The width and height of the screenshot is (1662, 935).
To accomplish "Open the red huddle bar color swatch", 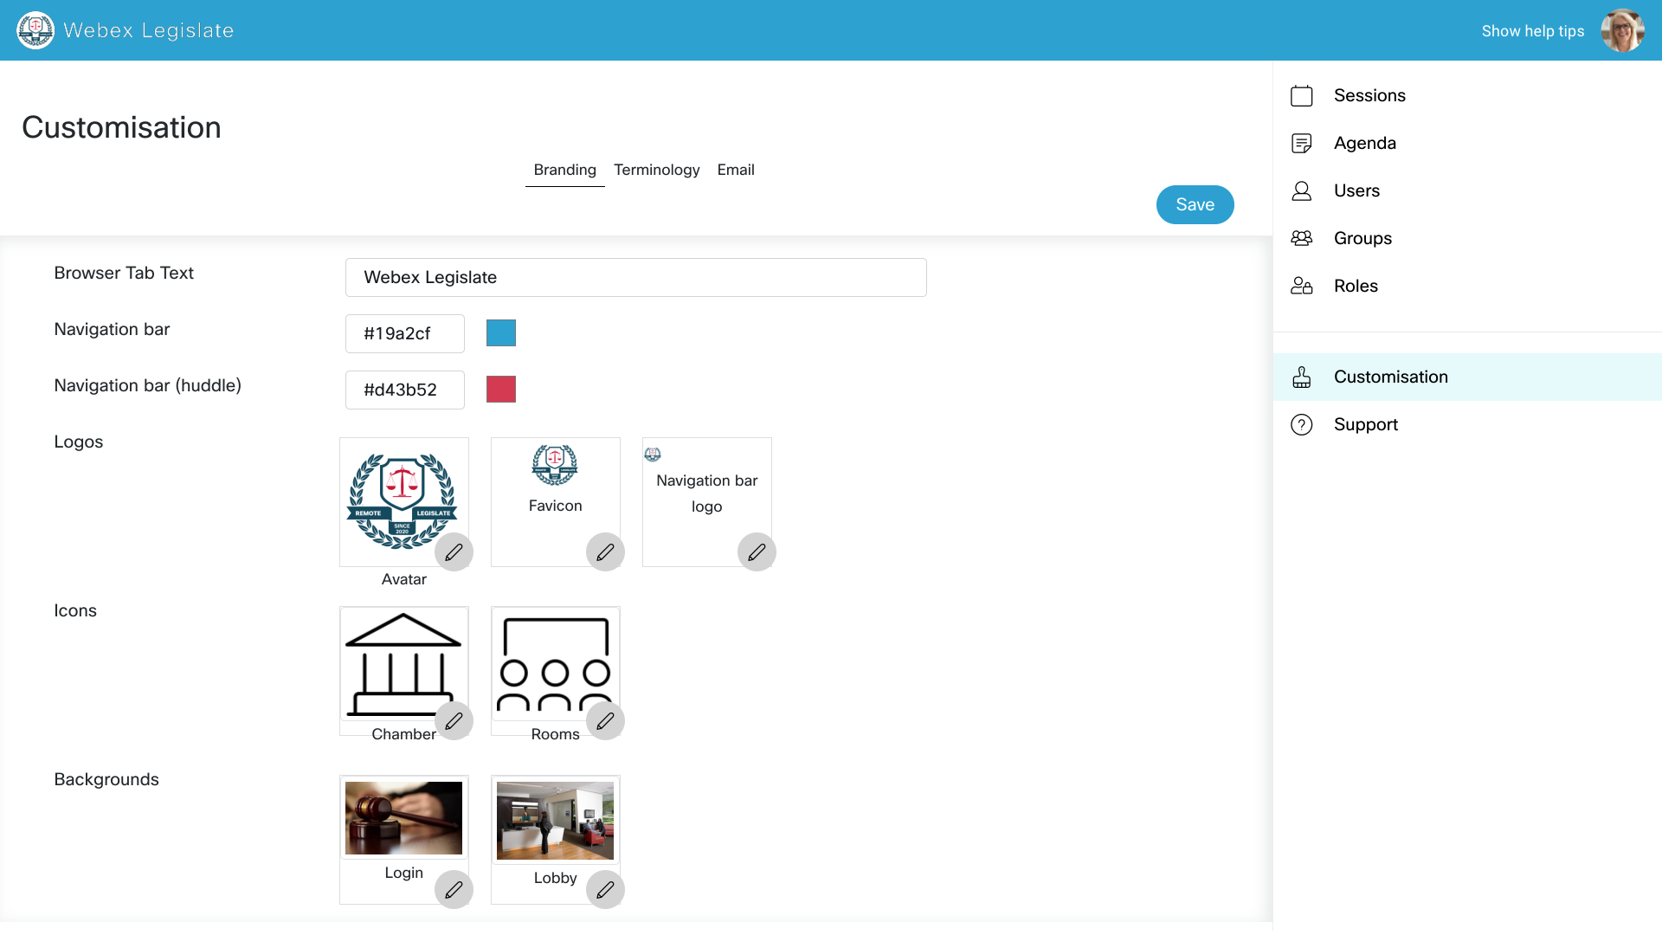I will pyautogui.click(x=501, y=390).
